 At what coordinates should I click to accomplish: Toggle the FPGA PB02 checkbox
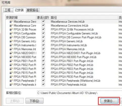pyautogui.click(x=43, y=65)
